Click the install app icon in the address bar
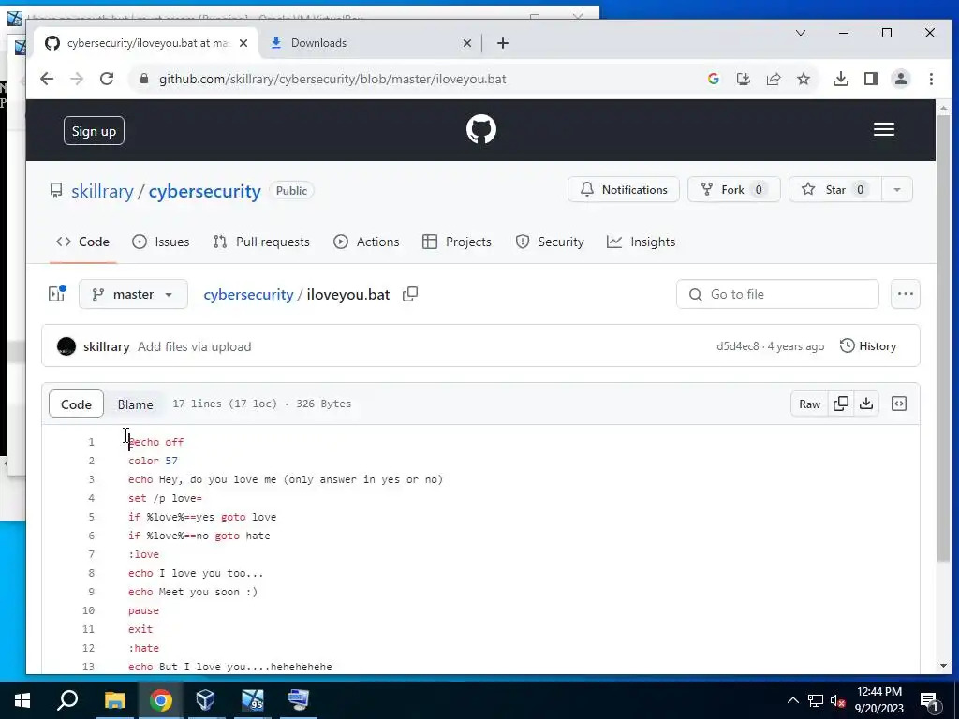The image size is (959, 719). click(743, 79)
